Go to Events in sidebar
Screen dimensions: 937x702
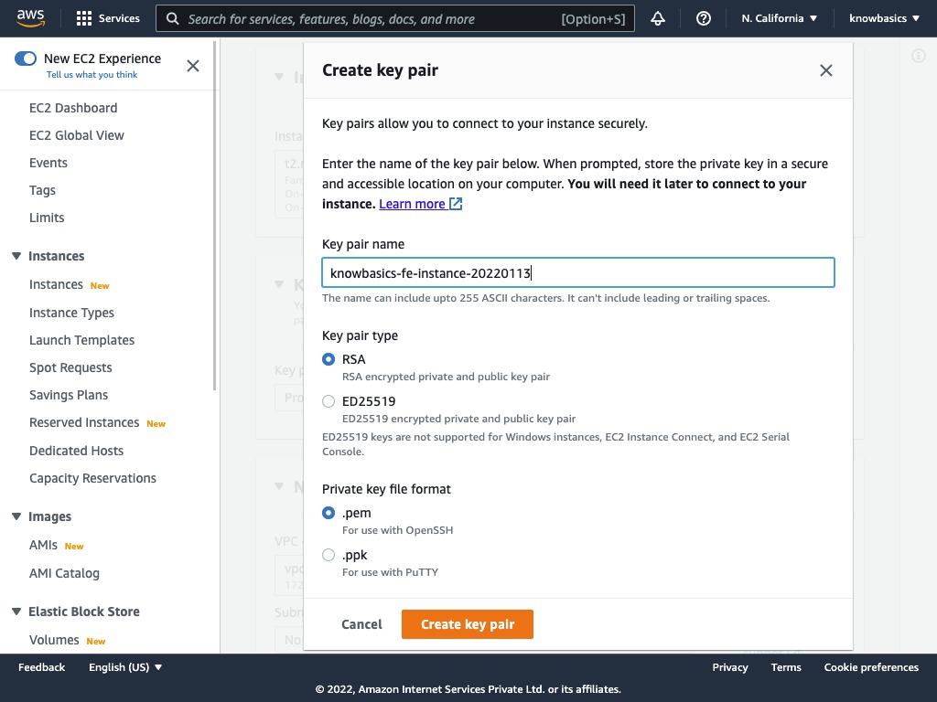[x=48, y=163]
